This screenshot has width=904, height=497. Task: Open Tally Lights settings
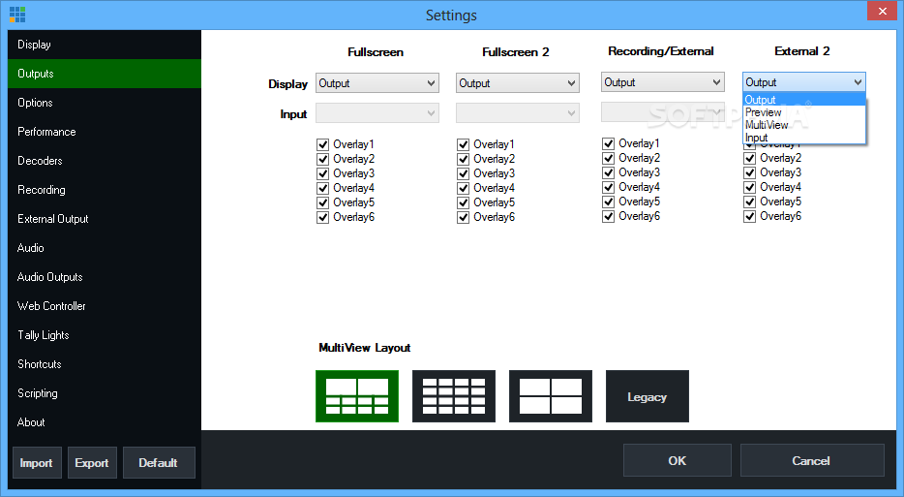click(105, 335)
